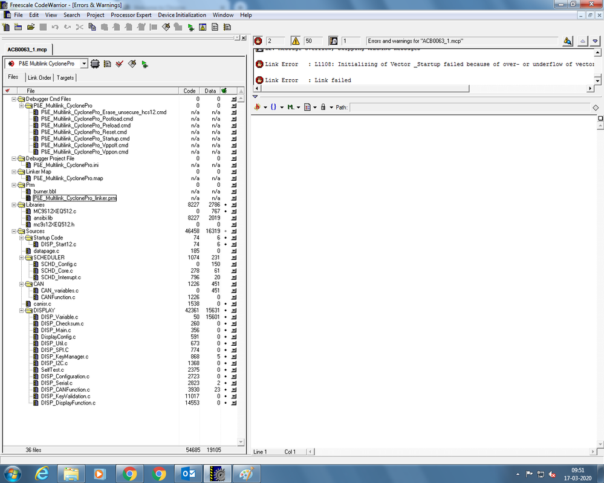Open the Search menu
Screen dimensions: 604x483
(x=72, y=15)
